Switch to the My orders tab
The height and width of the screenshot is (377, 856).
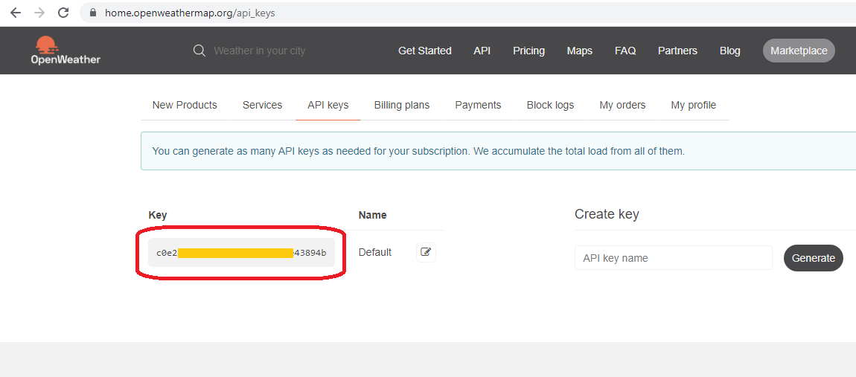point(622,105)
